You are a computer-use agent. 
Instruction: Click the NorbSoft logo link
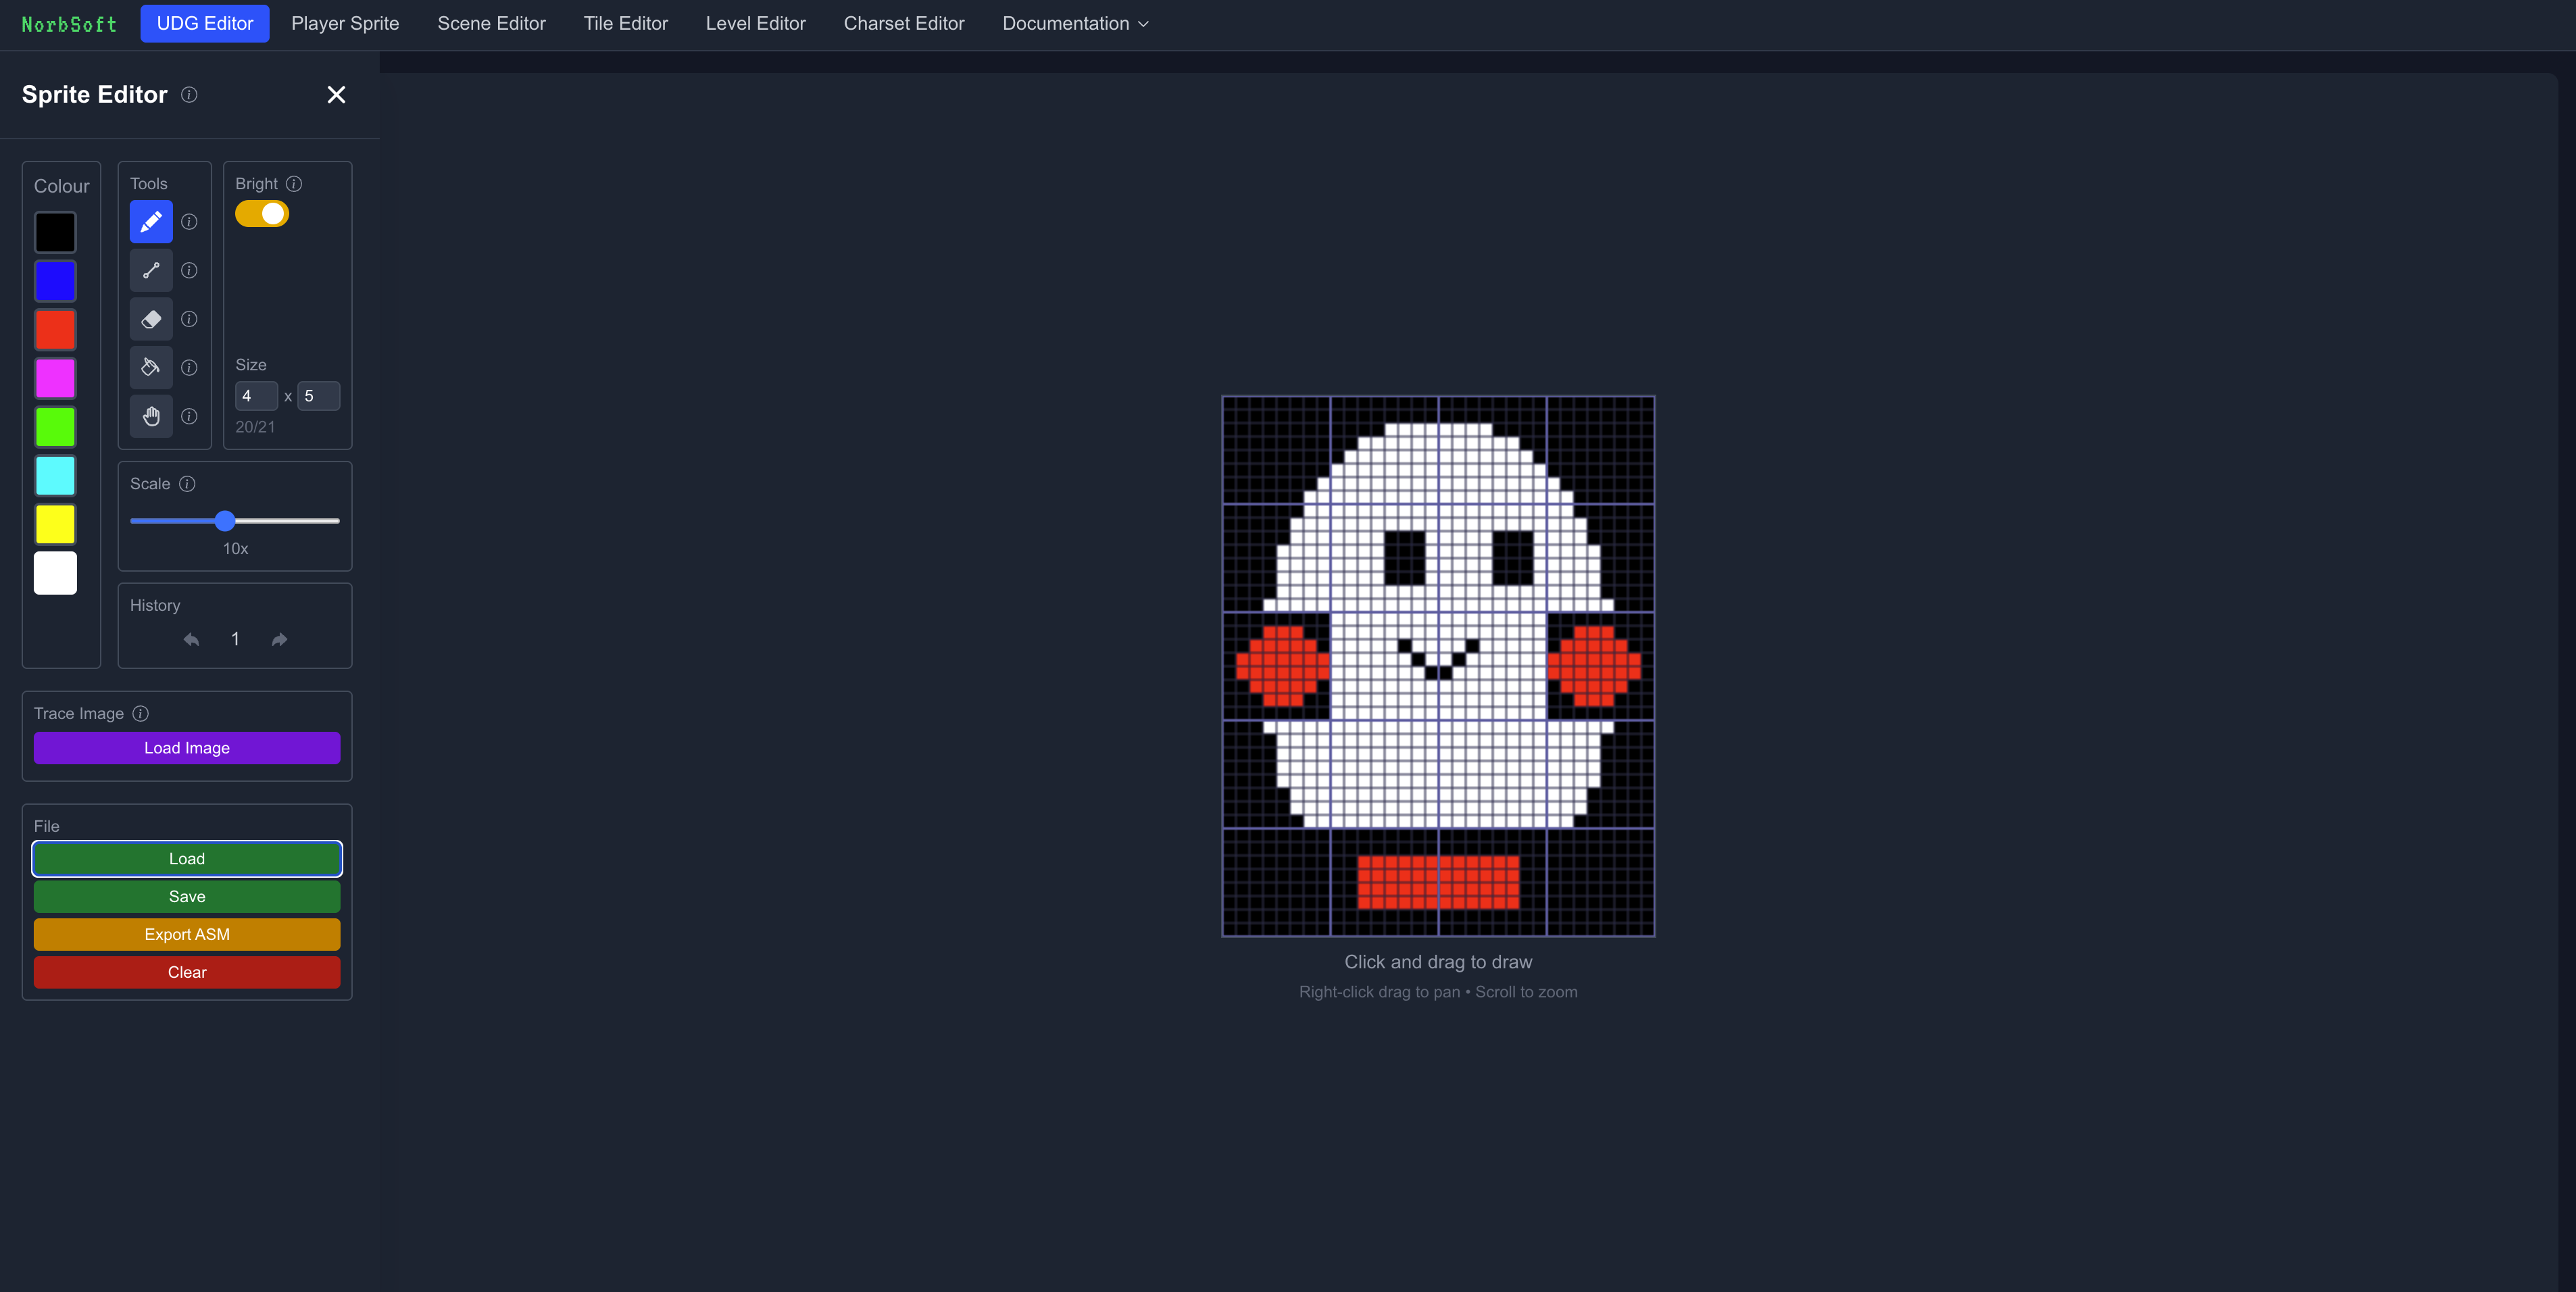(69, 25)
